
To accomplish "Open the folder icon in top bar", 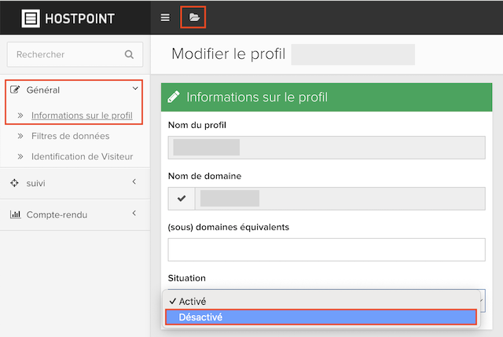I will (x=194, y=17).
